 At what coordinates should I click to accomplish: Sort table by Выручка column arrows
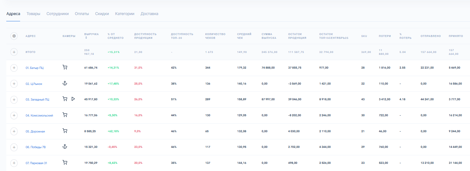(x=86, y=38)
